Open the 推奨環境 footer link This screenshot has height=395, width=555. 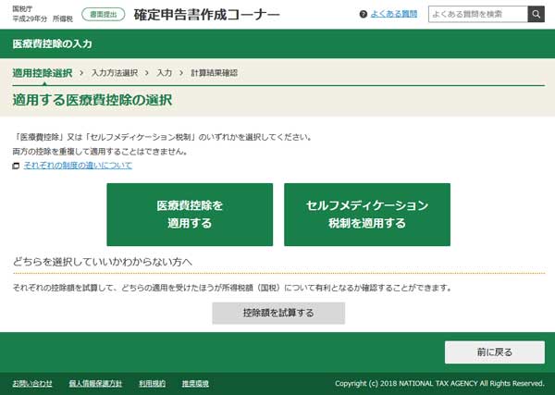click(x=195, y=383)
